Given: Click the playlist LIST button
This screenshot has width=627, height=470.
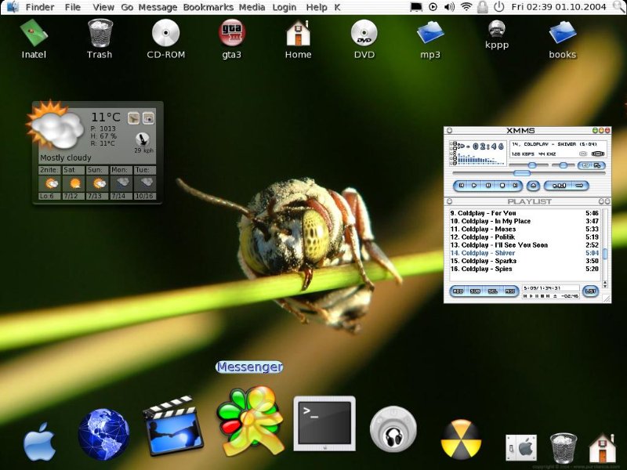Looking at the screenshot, I should click(x=590, y=291).
